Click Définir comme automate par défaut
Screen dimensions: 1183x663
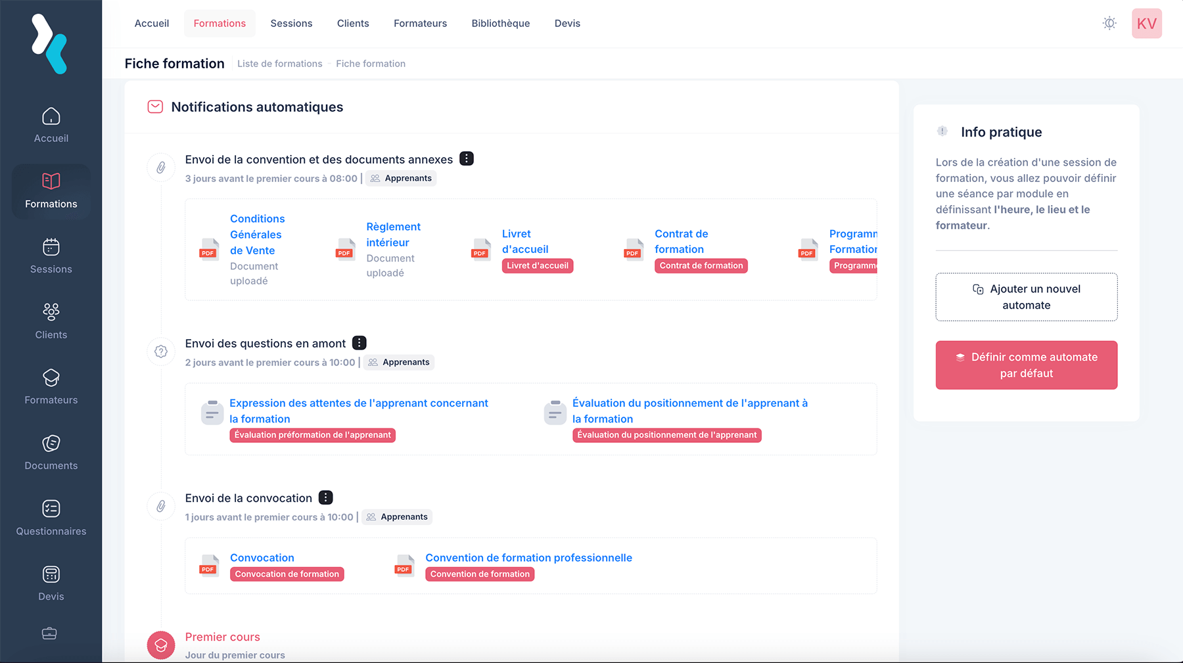[x=1026, y=365]
